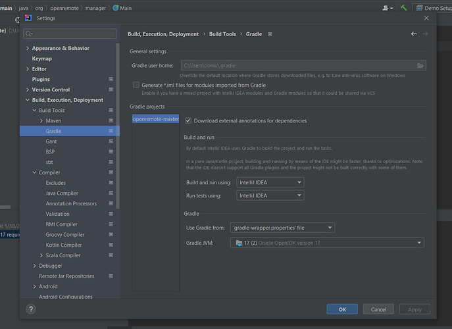Collapse the Compiler tree node
This screenshot has height=329, width=452.
pyautogui.click(x=34, y=172)
